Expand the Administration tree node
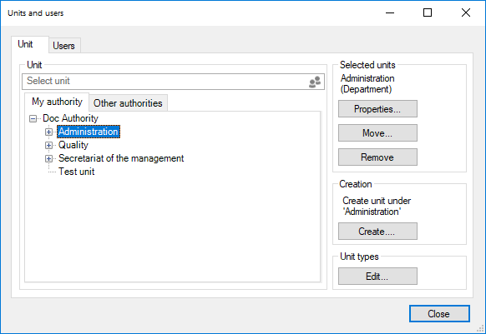 (48, 132)
